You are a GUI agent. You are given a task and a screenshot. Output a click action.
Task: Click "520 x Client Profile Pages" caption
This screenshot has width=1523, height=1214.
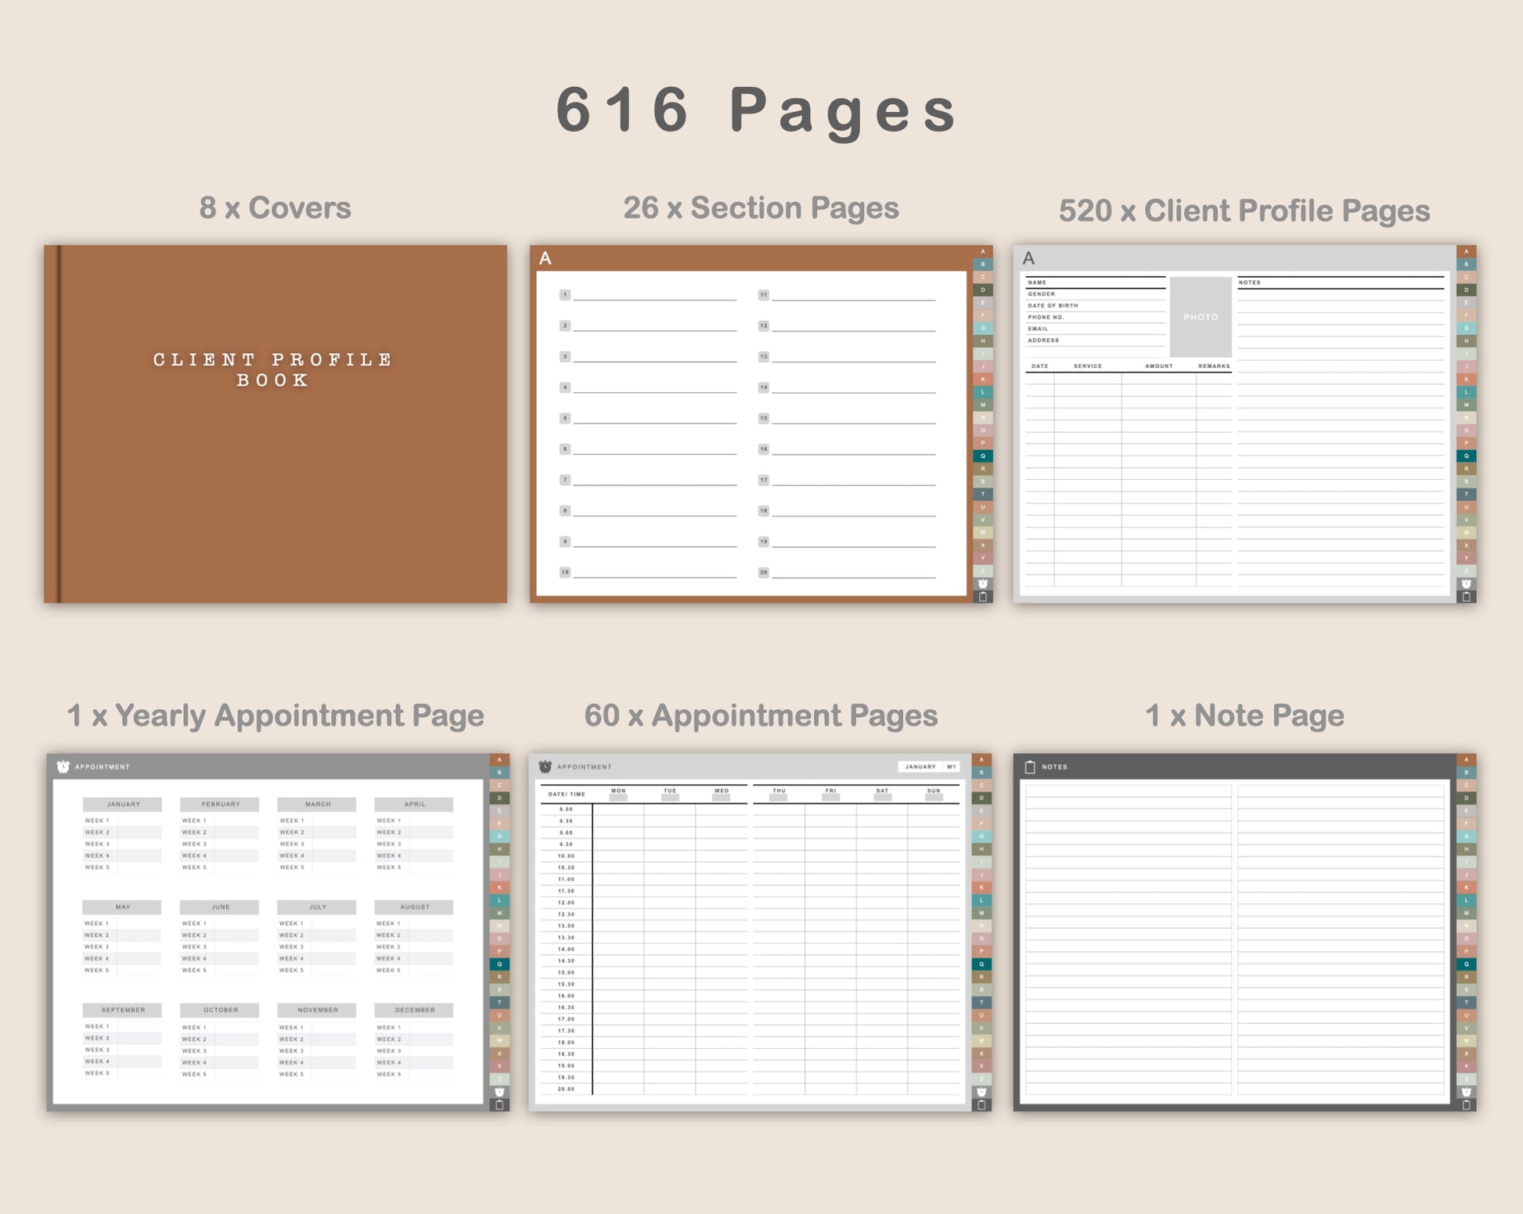[1244, 211]
